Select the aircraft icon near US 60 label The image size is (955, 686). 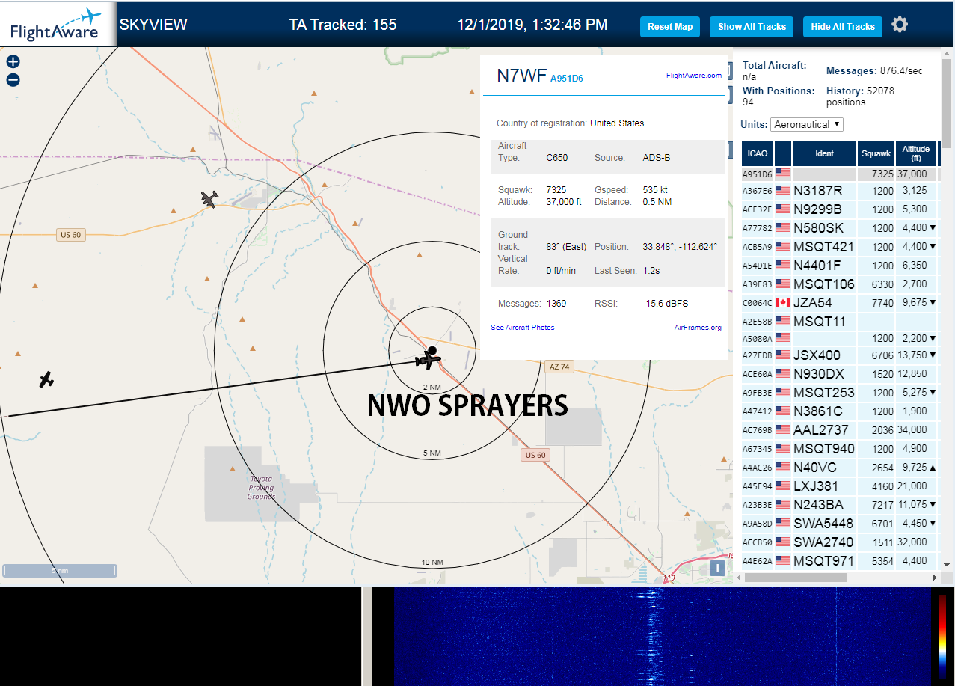(x=210, y=199)
